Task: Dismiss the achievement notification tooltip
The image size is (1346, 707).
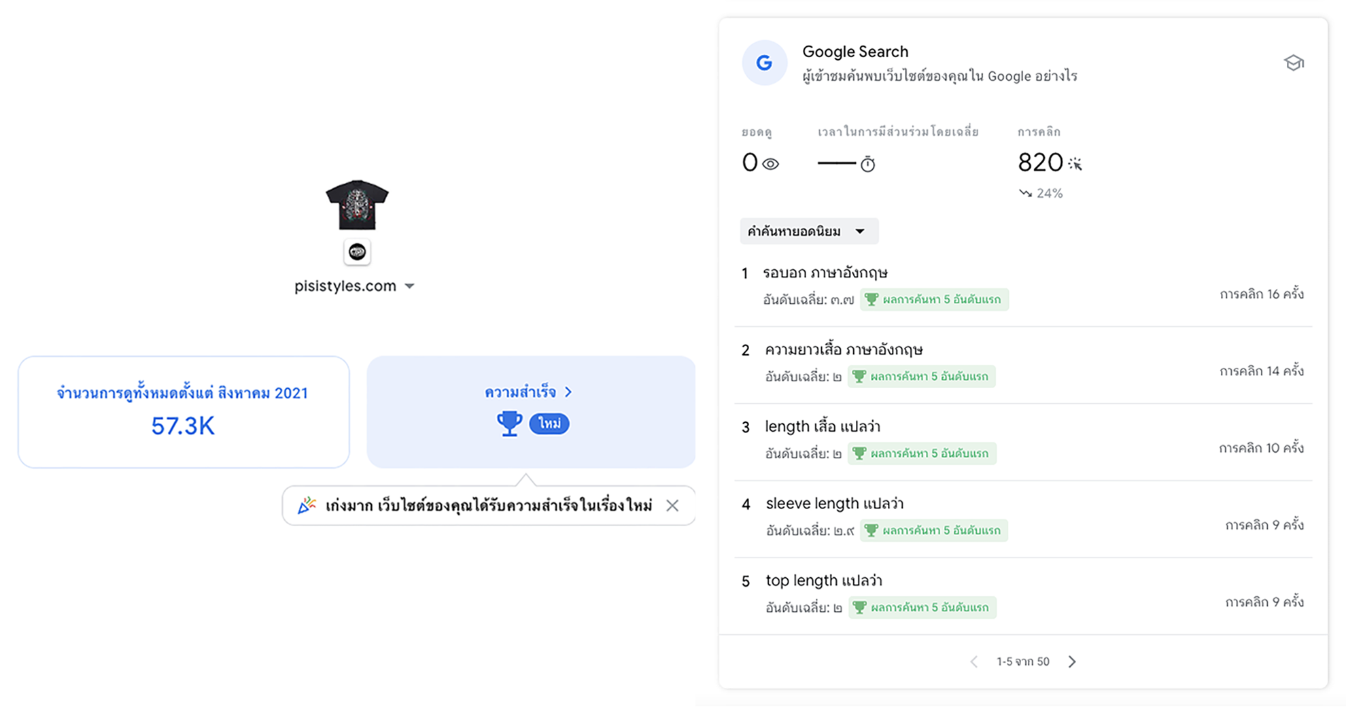Action: click(672, 505)
